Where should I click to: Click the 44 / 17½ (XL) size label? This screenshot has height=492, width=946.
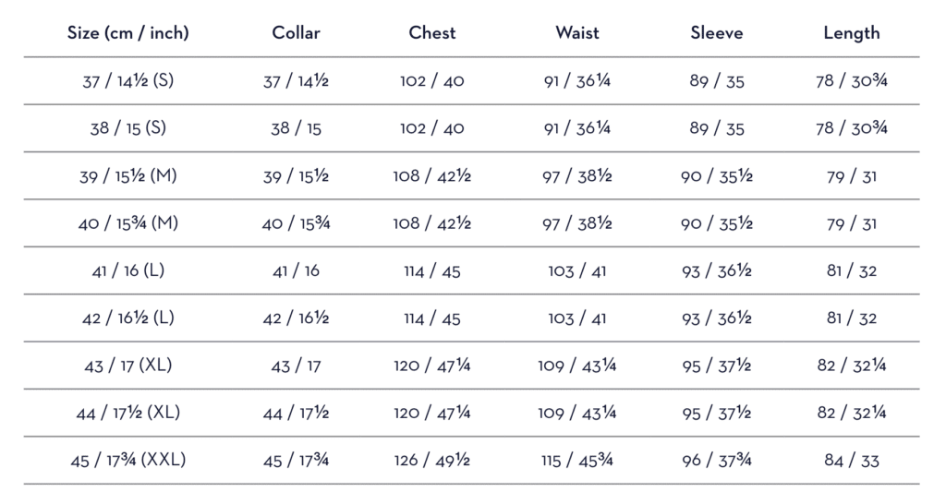click(128, 414)
